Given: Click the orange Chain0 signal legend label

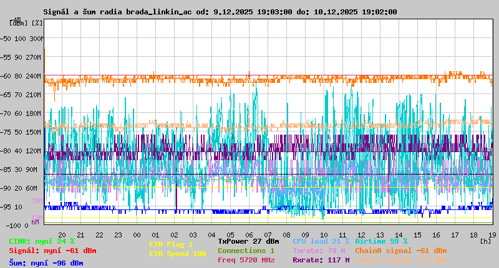Looking at the screenshot, I should click(x=401, y=251).
